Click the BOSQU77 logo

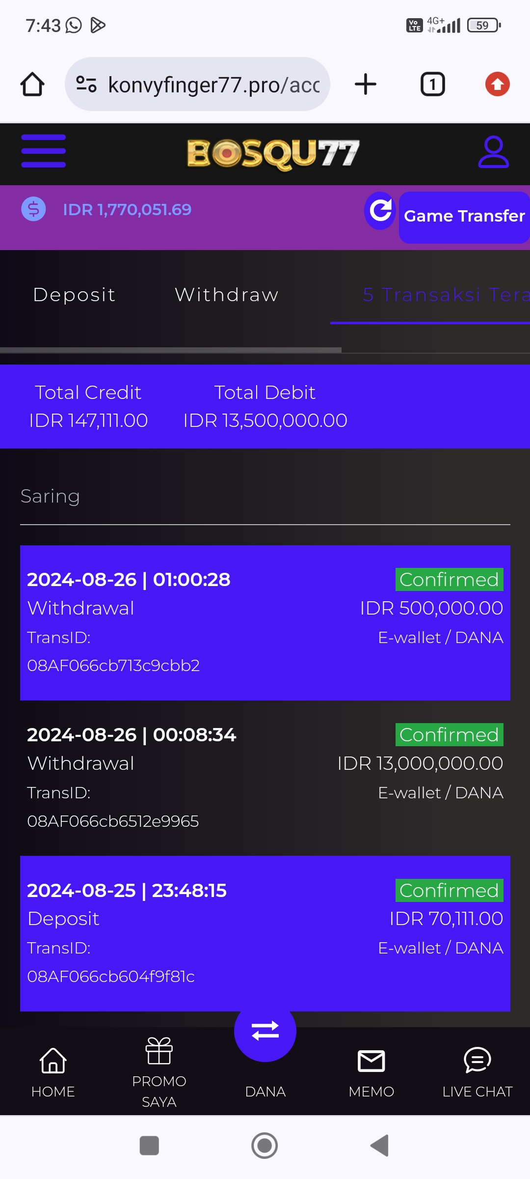pos(273,154)
